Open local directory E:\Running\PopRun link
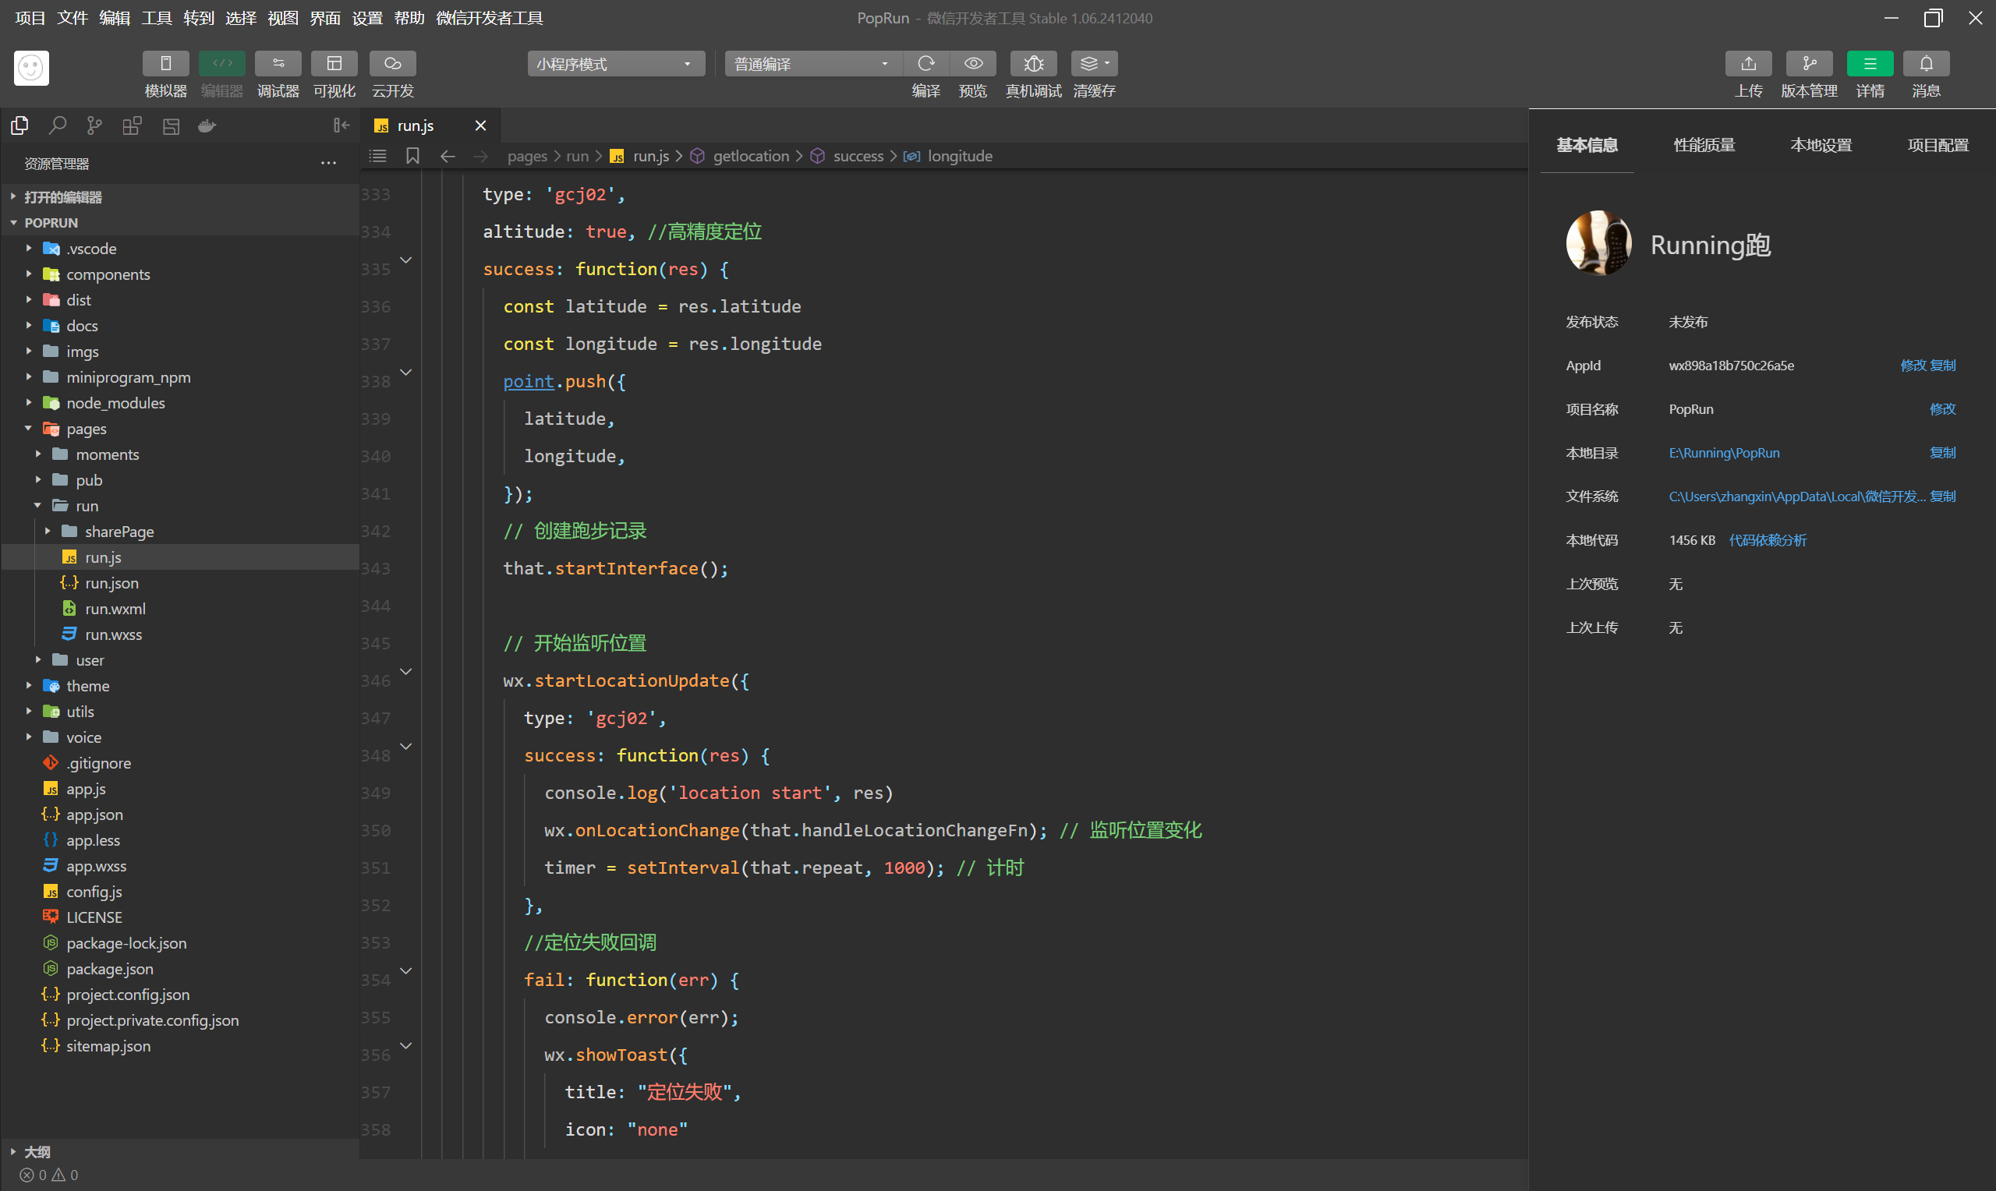This screenshot has width=1996, height=1191. [x=1724, y=453]
